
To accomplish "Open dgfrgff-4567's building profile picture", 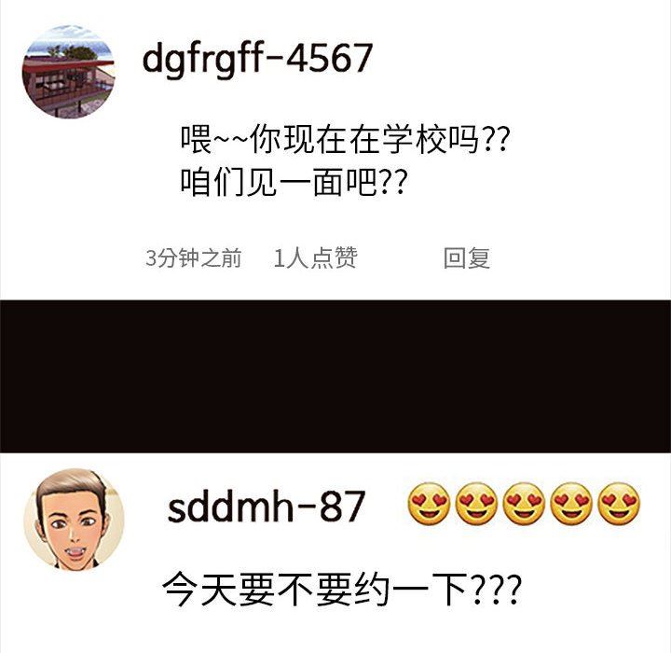I will click(x=68, y=72).
